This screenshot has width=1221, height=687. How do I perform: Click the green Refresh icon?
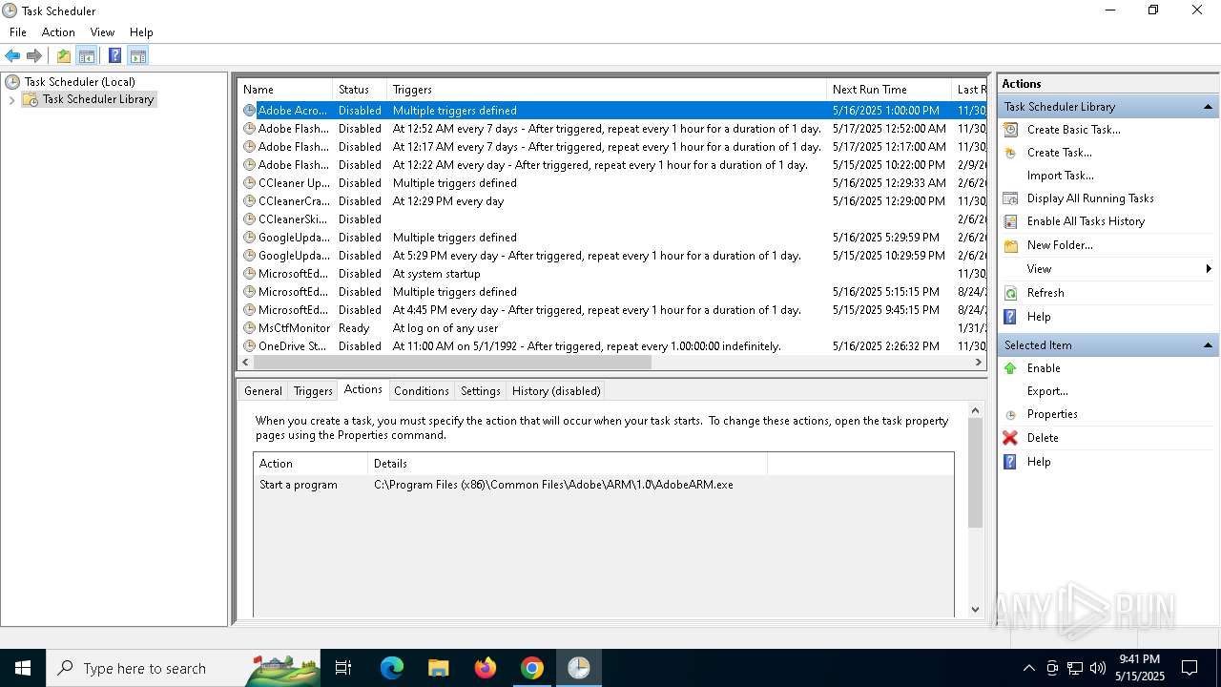point(1010,293)
